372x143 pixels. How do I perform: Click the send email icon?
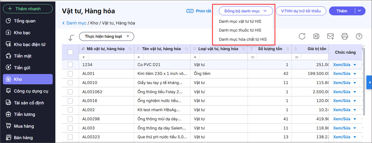coord(330,36)
